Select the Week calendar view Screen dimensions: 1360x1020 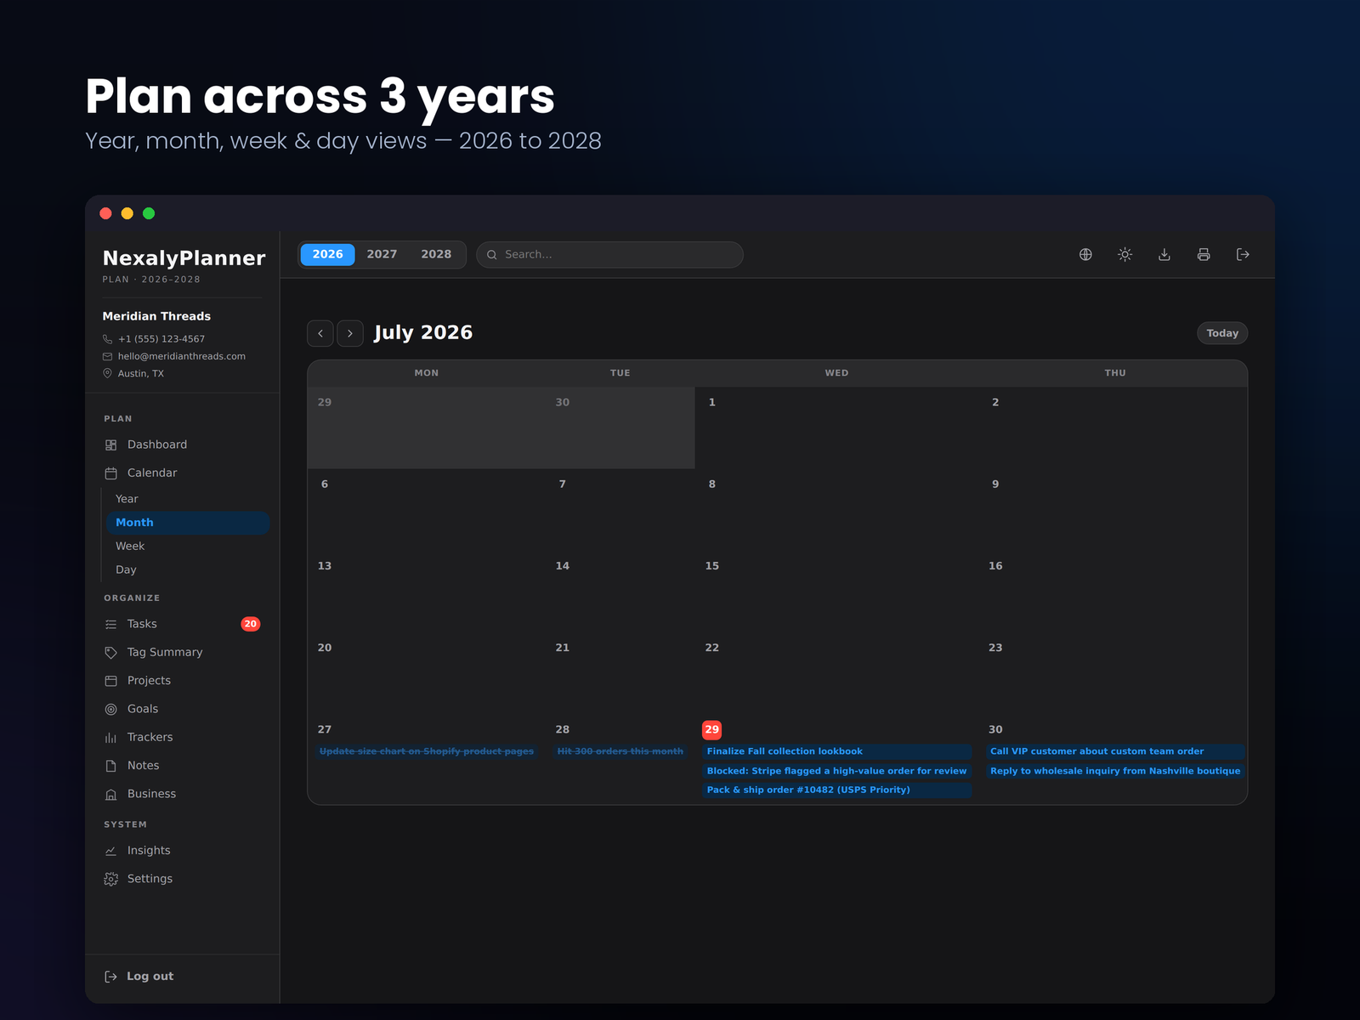188,546
